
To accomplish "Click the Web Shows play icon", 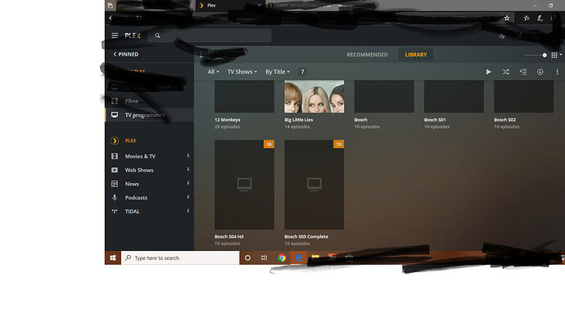I will click(115, 170).
